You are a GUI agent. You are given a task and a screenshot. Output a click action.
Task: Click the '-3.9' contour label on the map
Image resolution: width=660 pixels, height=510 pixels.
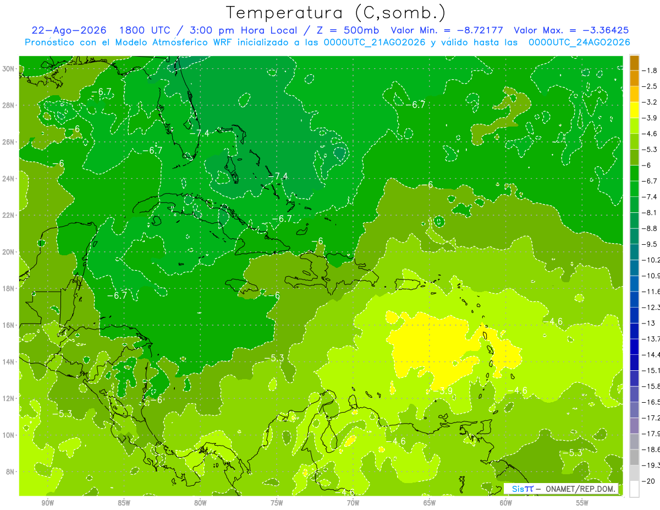click(443, 391)
